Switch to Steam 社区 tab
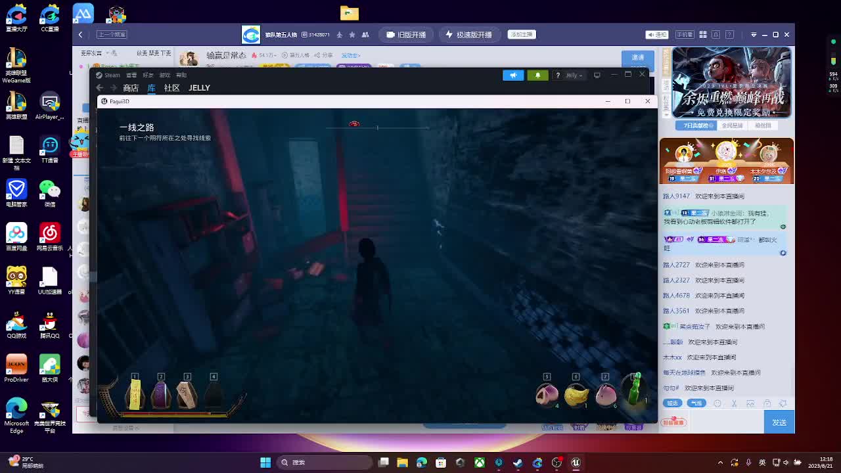The width and height of the screenshot is (841, 473). (x=171, y=88)
